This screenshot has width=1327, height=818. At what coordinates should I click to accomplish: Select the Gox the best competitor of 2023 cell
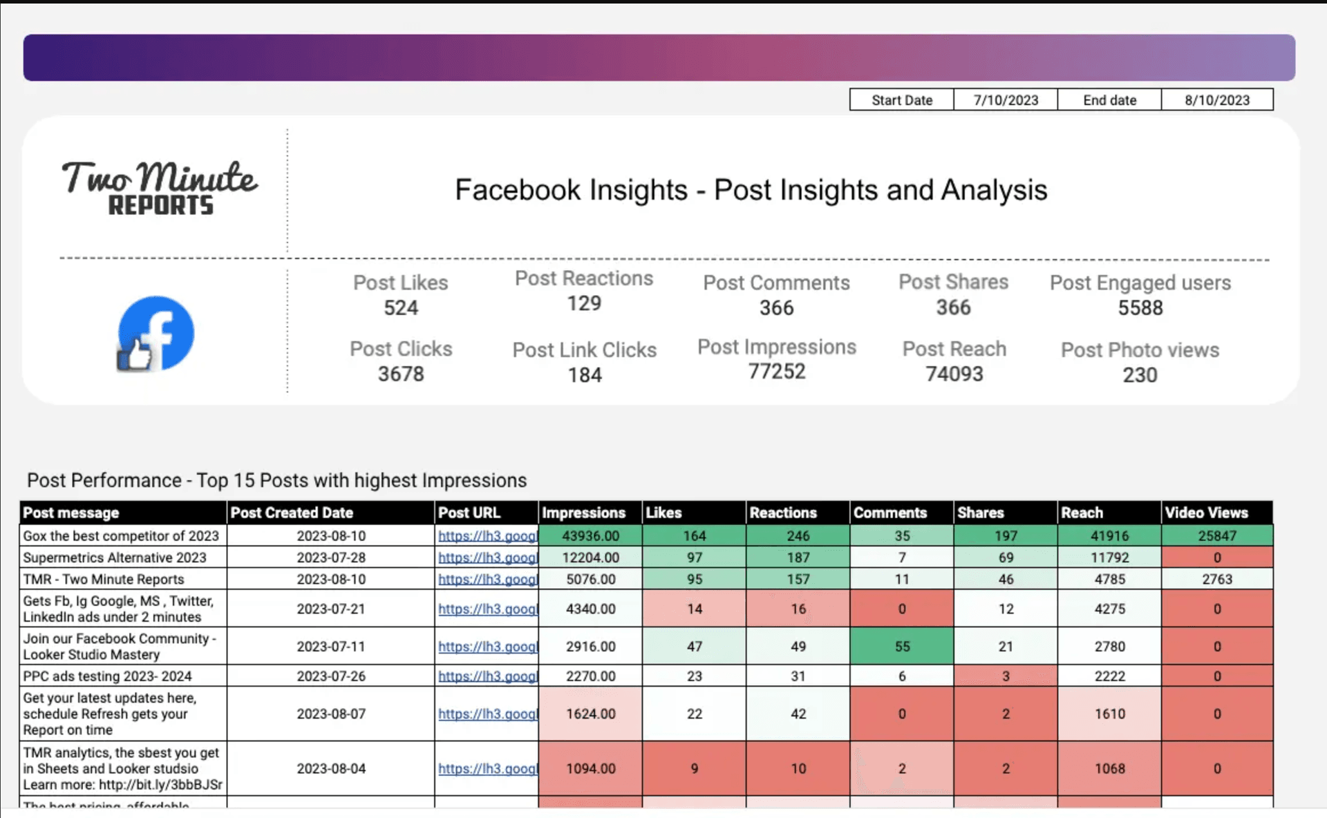pyautogui.click(x=123, y=536)
